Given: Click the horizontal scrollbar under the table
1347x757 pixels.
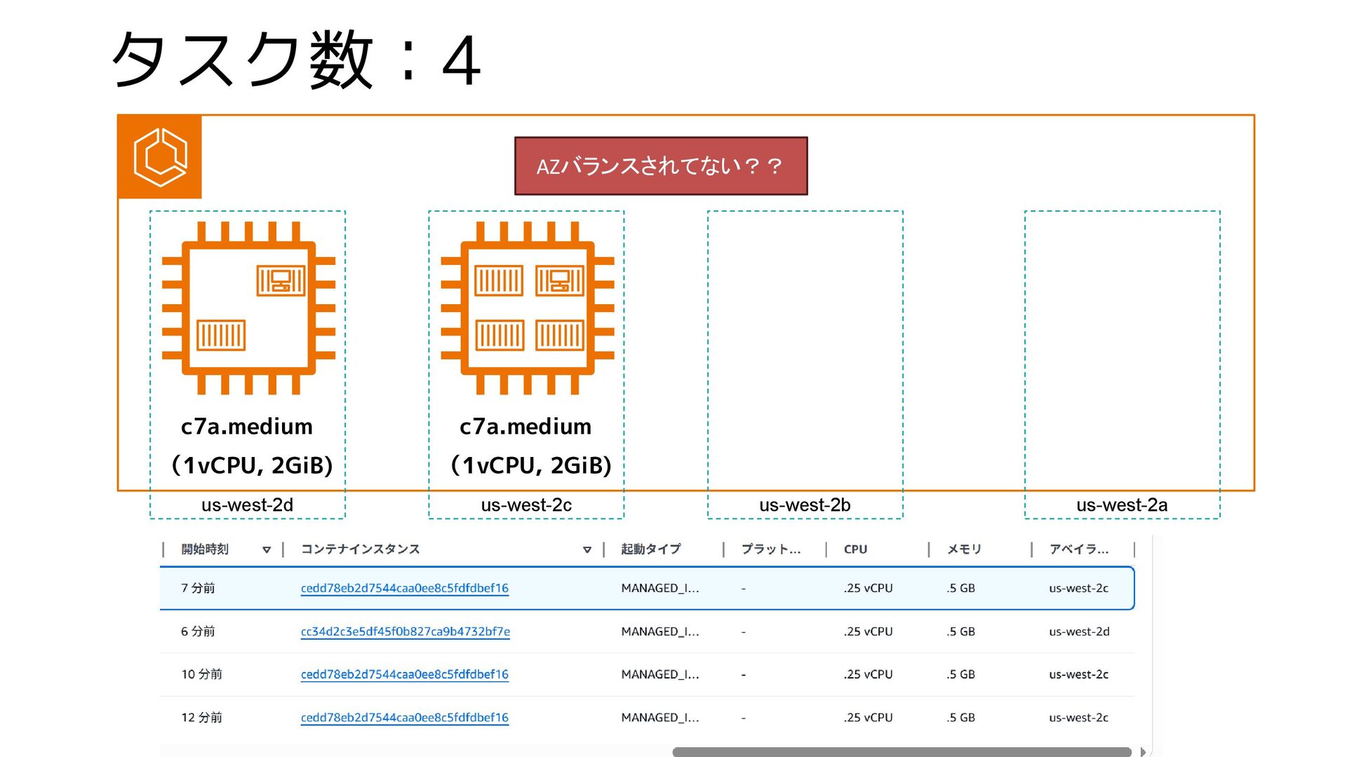Looking at the screenshot, I should click(x=902, y=751).
